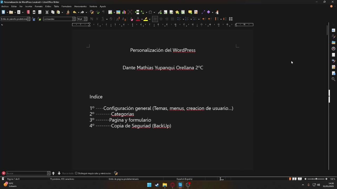The height and width of the screenshot is (189, 337).
Task: Open font name dropdown
Action: pyautogui.click(x=74, y=19)
